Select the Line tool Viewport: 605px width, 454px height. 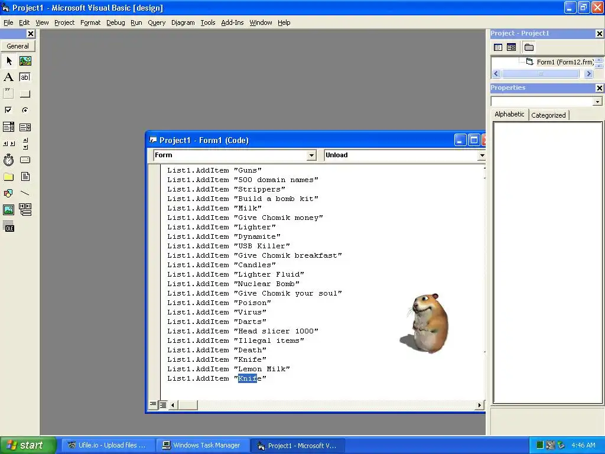(x=25, y=193)
